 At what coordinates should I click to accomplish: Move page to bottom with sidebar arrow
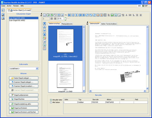[44, 34]
